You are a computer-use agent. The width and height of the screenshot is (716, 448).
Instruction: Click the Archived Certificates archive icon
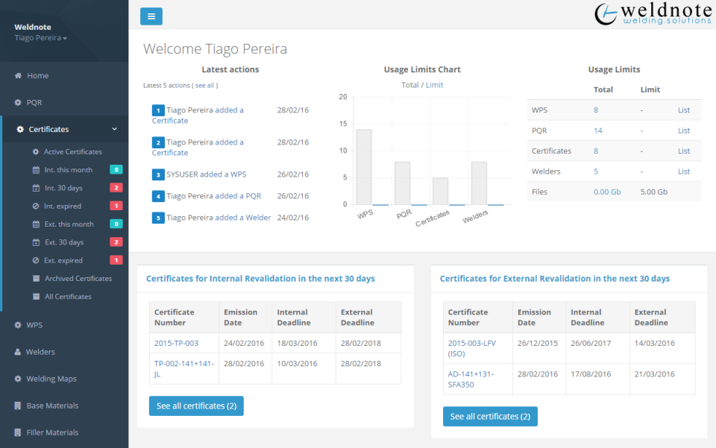[36, 279]
